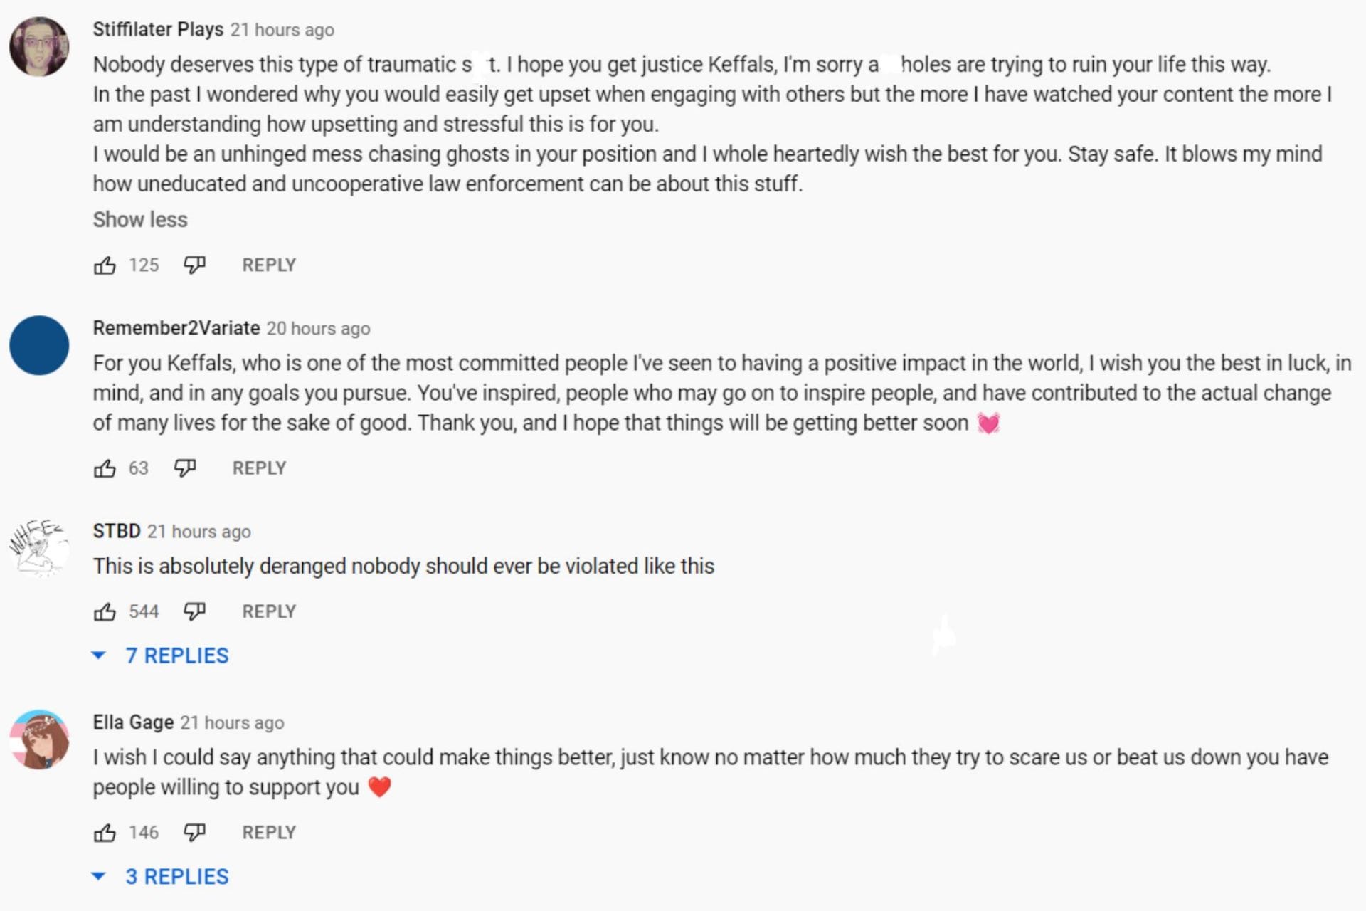Like the Remember2Variate comment
1366x911 pixels.
[105, 468]
